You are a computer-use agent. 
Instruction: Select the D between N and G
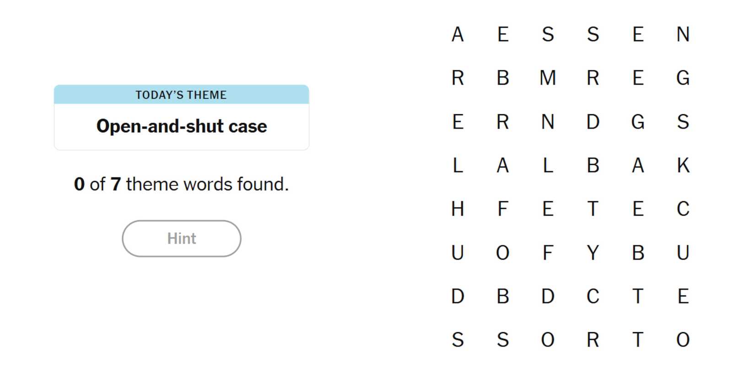[593, 122]
